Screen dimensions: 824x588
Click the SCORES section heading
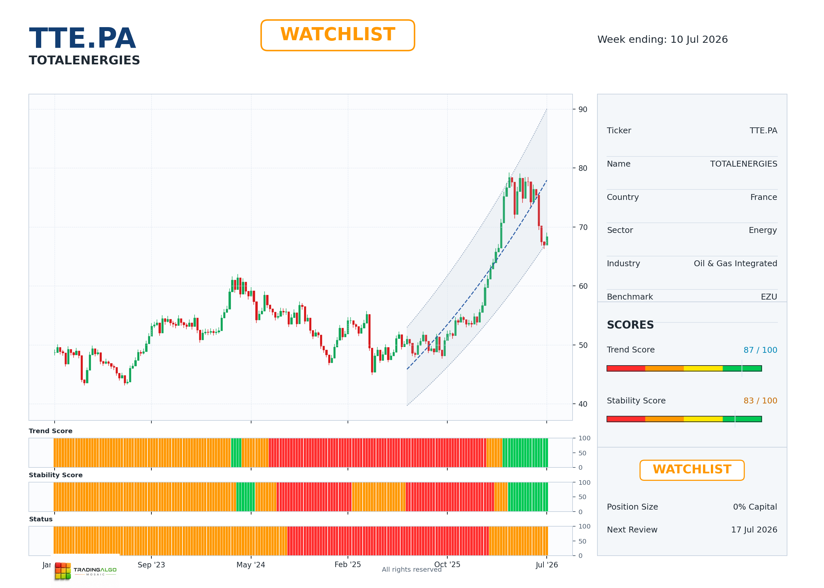pyautogui.click(x=630, y=325)
